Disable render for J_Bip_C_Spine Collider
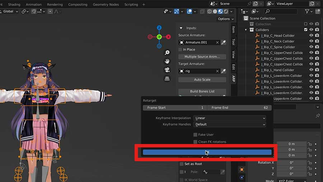 317,47
